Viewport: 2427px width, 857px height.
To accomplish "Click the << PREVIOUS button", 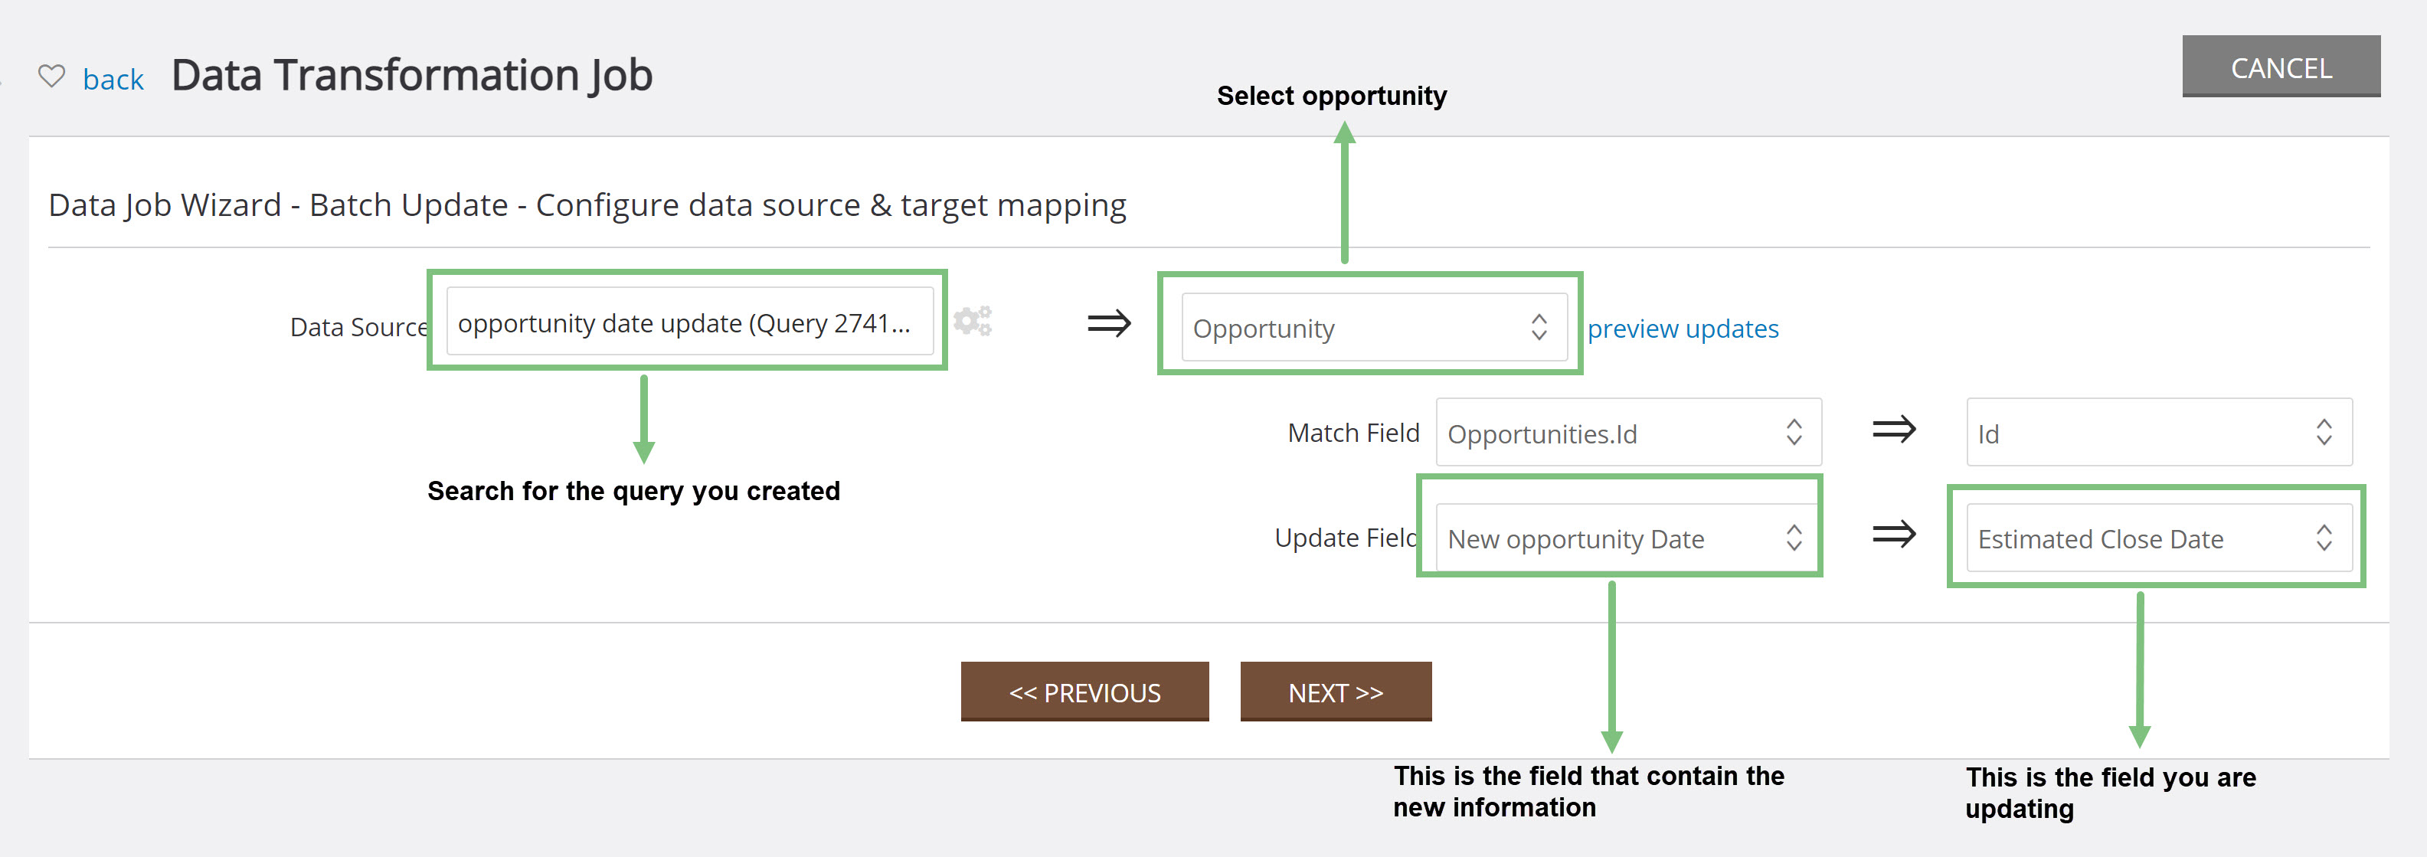I will [x=1084, y=692].
